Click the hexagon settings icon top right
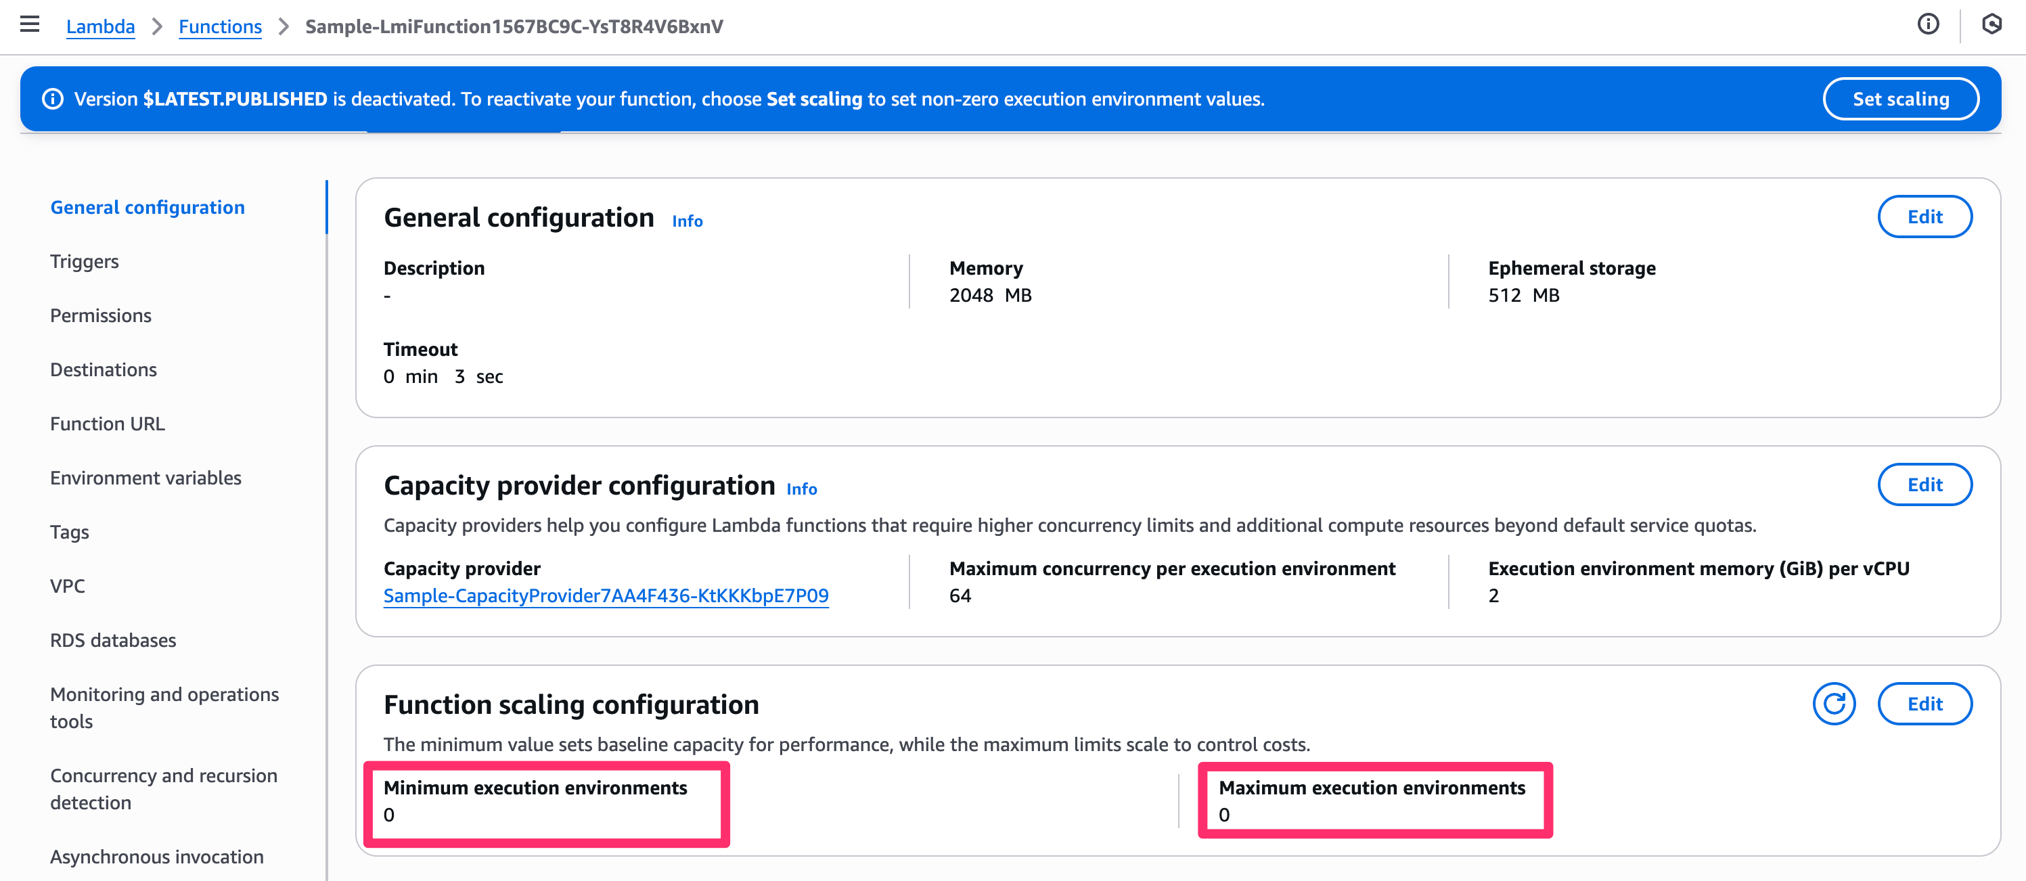Viewport: 2026px width, 881px height. (1991, 24)
